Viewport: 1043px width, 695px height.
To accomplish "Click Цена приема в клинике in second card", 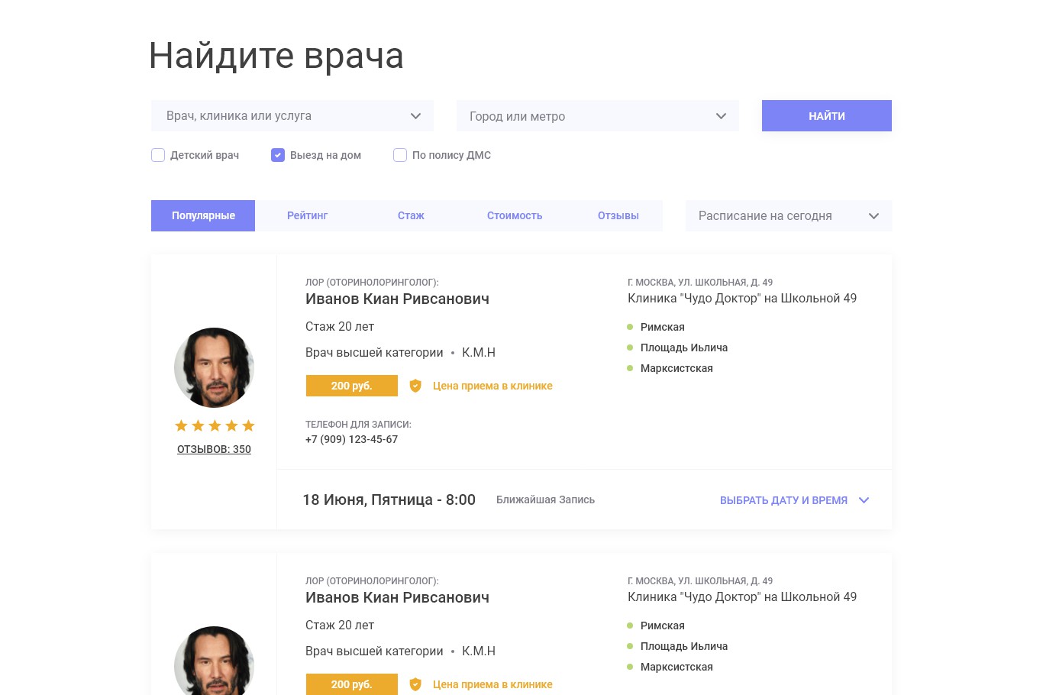I will coord(492,684).
